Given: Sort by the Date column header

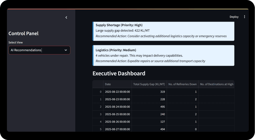Looking at the screenshot, I should (x=117, y=84).
